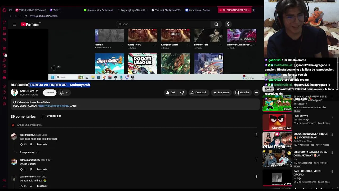339x191 pixels.
Task: Open the YouTube hamburger guide menu
Action: click(x=14, y=24)
